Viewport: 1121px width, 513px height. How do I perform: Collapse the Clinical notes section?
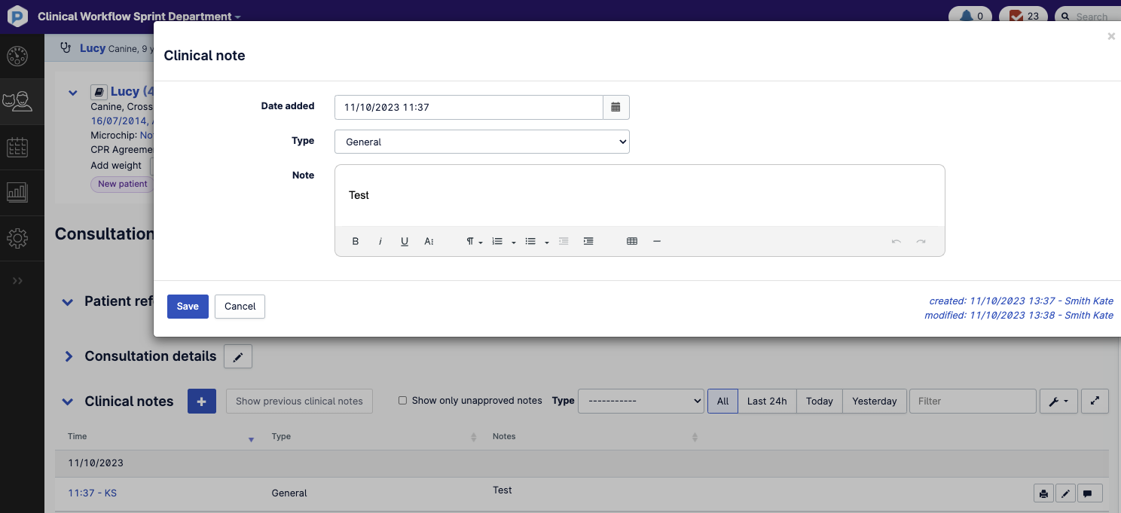(68, 402)
